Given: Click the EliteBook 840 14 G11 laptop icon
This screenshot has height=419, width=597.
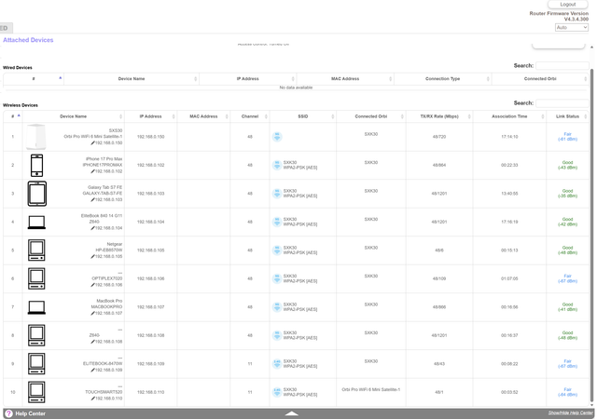Looking at the screenshot, I should (x=36, y=222).
